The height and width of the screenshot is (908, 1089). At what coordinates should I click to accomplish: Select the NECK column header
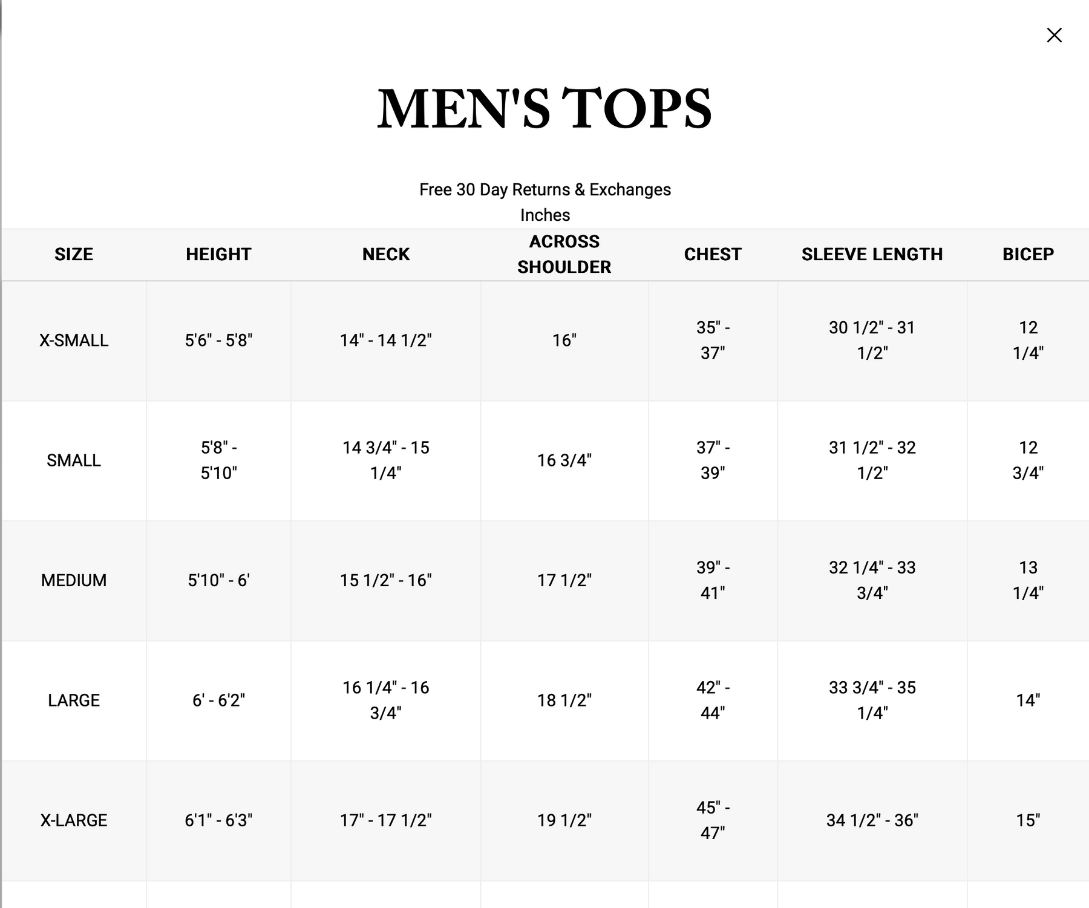(386, 254)
